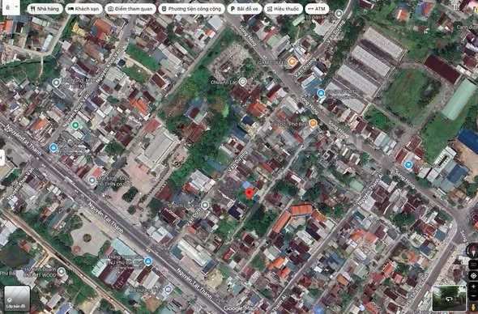Screen dimensions: 478x314
Task: Click the icon in the top-left white box
Action: (x=7, y=7)
